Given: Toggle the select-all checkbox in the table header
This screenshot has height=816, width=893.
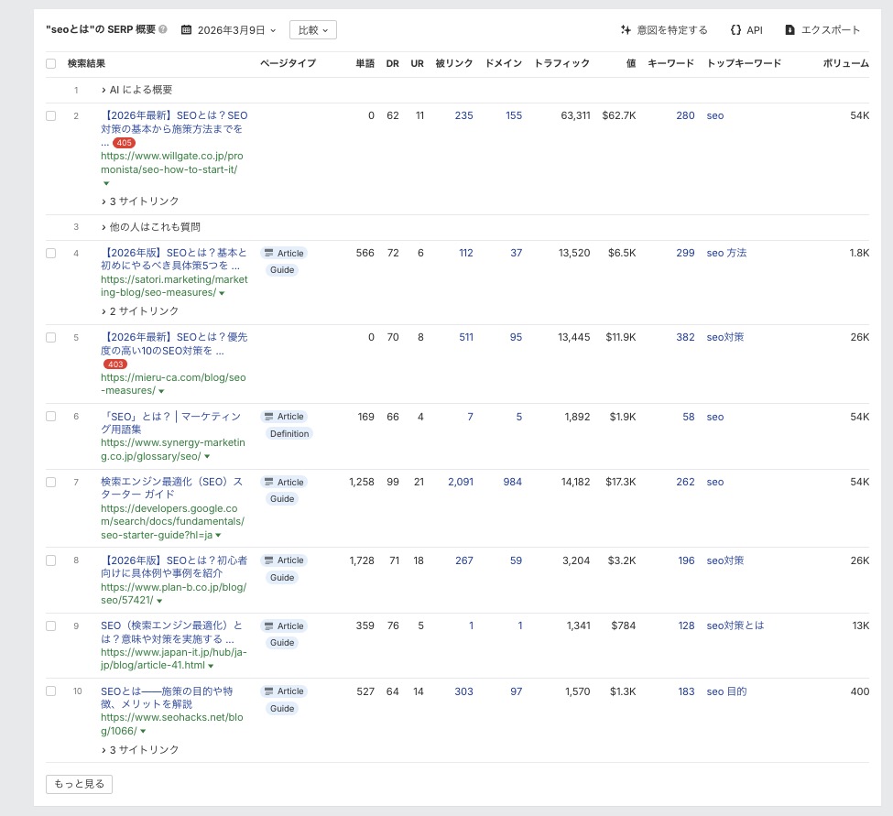Looking at the screenshot, I should [50, 62].
